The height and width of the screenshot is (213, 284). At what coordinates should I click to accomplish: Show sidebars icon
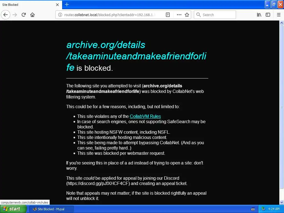268,15
